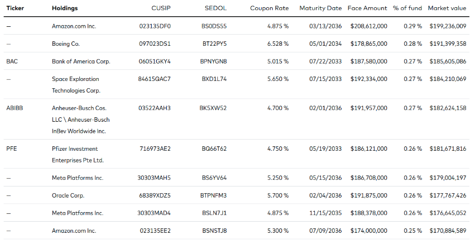The height and width of the screenshot is (244, 475).
Task: Click the % of fund header
Action: (x=407, y=8)
